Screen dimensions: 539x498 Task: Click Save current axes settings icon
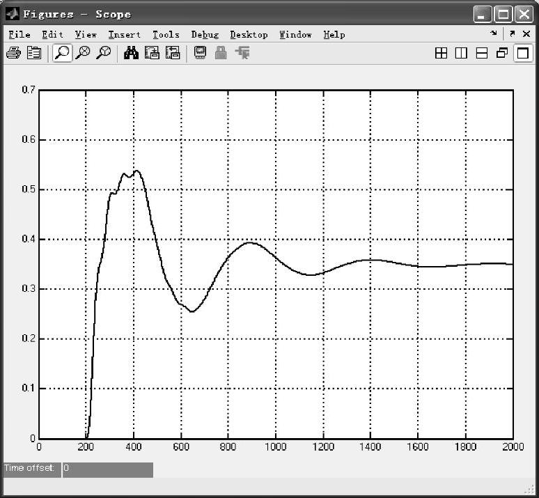[152, 53]
